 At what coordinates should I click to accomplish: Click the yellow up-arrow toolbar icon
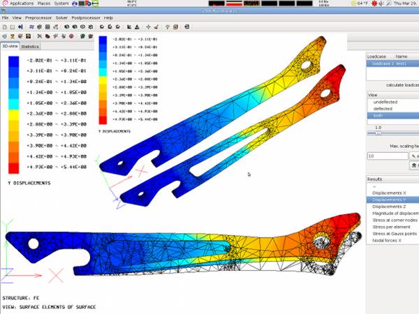pyautogui.click(x=168, y=27)
